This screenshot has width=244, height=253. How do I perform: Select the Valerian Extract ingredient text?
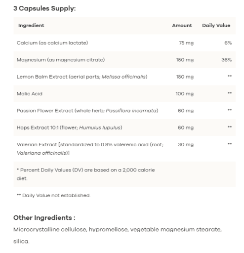(90, 149)
